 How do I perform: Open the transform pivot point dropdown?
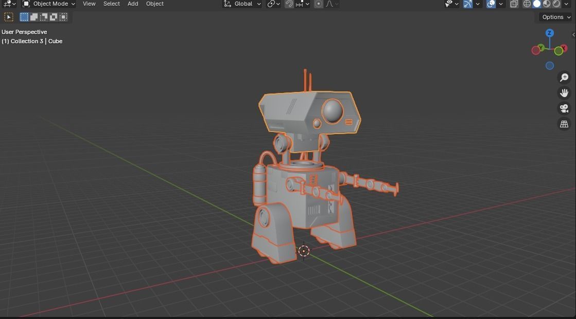(274, 4)
